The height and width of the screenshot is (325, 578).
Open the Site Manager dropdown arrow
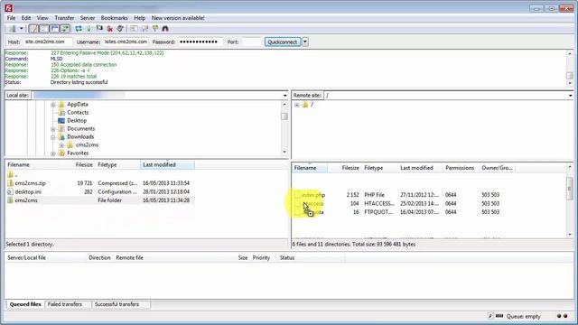pyautogui.click(x=22, y=28)
